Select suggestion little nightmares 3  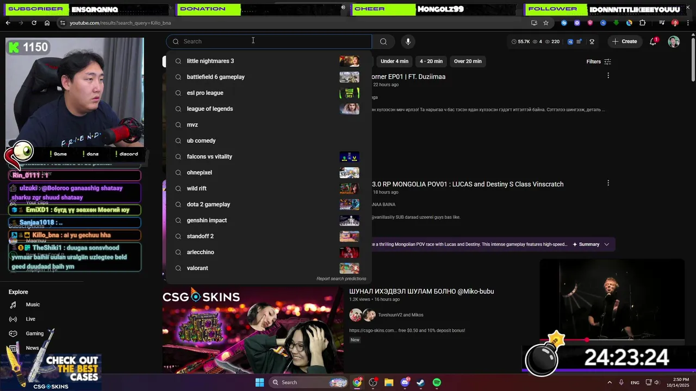coord(269,61)
